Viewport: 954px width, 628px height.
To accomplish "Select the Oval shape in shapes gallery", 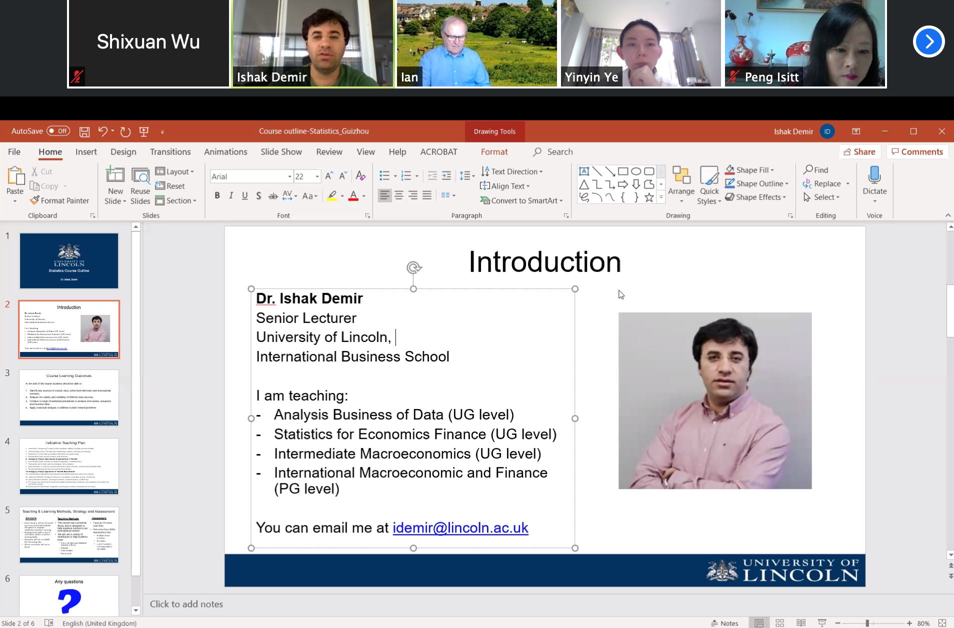I will [x=636, y=171].
